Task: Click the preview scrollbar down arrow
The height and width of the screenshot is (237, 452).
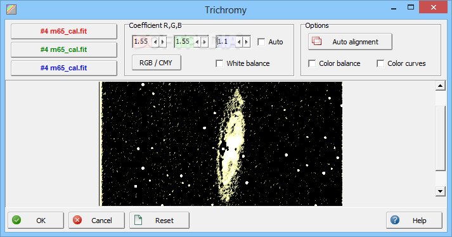Action: [440, 191]
